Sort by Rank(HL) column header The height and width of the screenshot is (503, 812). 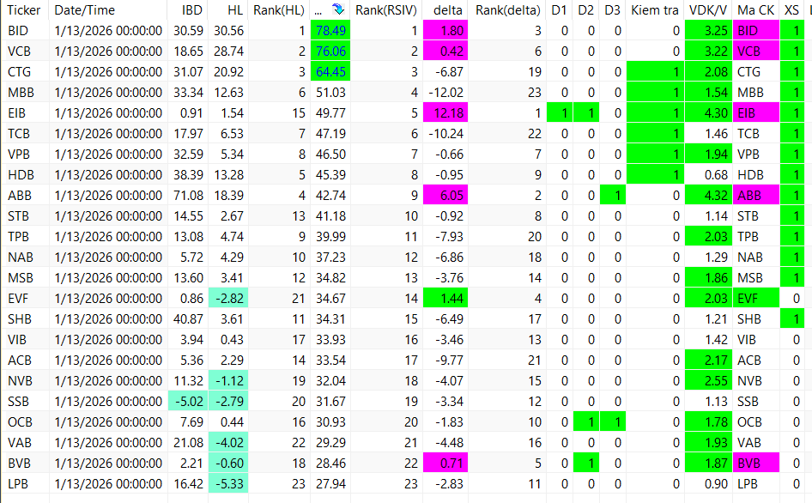coord(279,9)
